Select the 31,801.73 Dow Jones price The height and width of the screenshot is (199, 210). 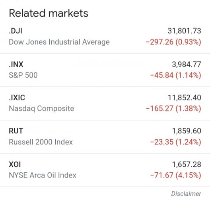tap(185, 31)
